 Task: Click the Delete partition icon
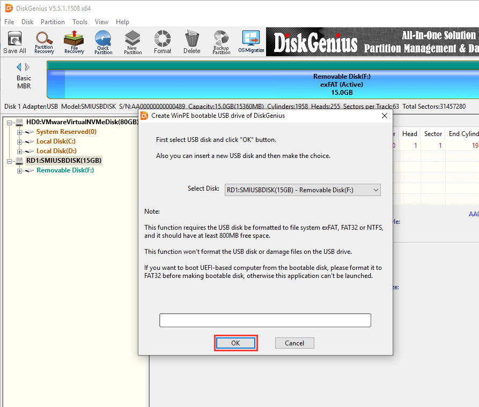(x=191, y=42)
